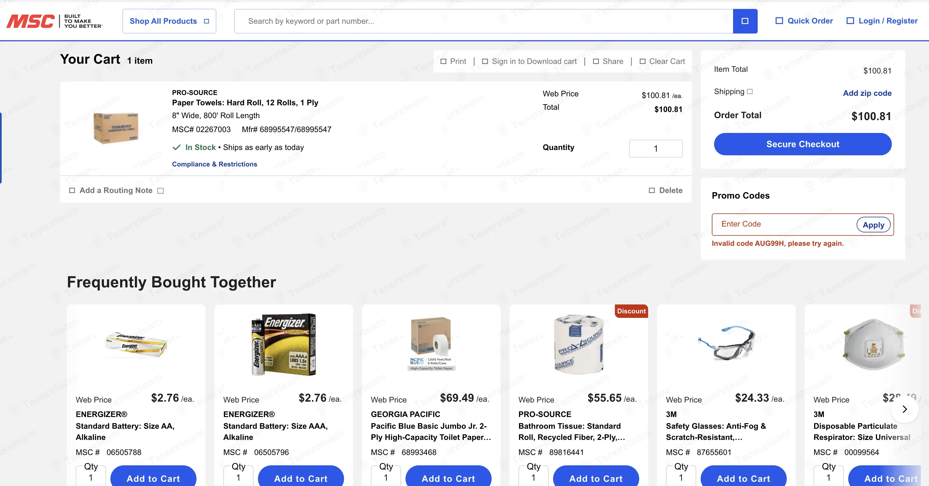This screenshot has width=929, height=486.
Task: Click Qty field for Energizer AA battery
Action: click(91, 476)
